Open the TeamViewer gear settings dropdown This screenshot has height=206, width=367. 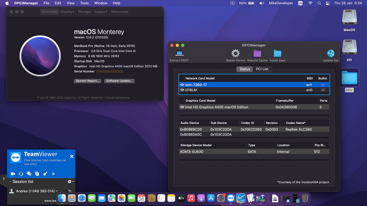71,182
